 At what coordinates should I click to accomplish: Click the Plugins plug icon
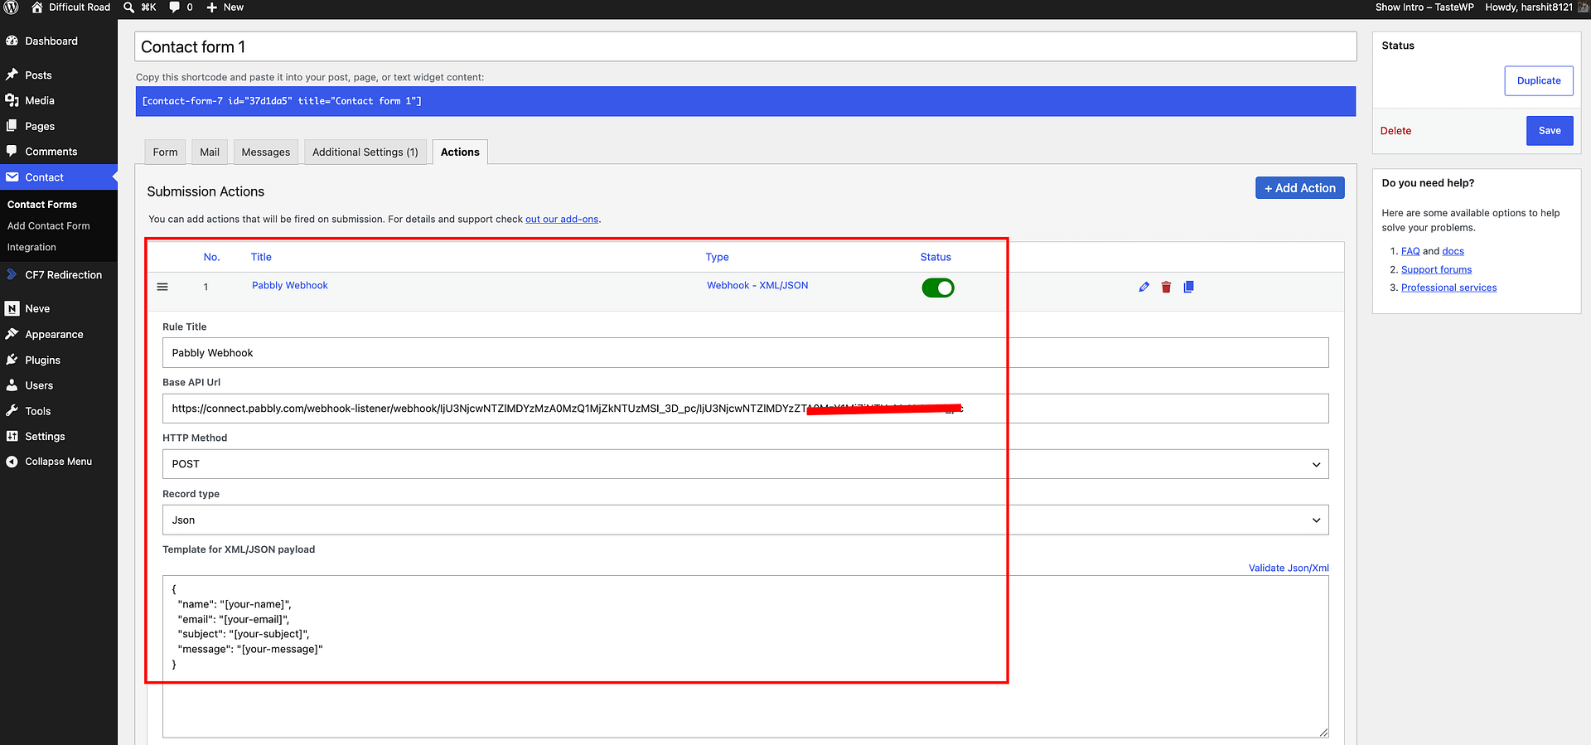12,360
